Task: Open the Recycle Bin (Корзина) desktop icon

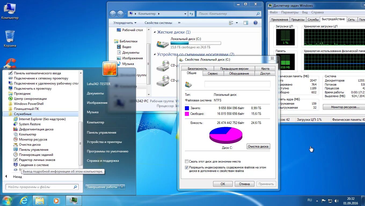Action: click(10, 39)
